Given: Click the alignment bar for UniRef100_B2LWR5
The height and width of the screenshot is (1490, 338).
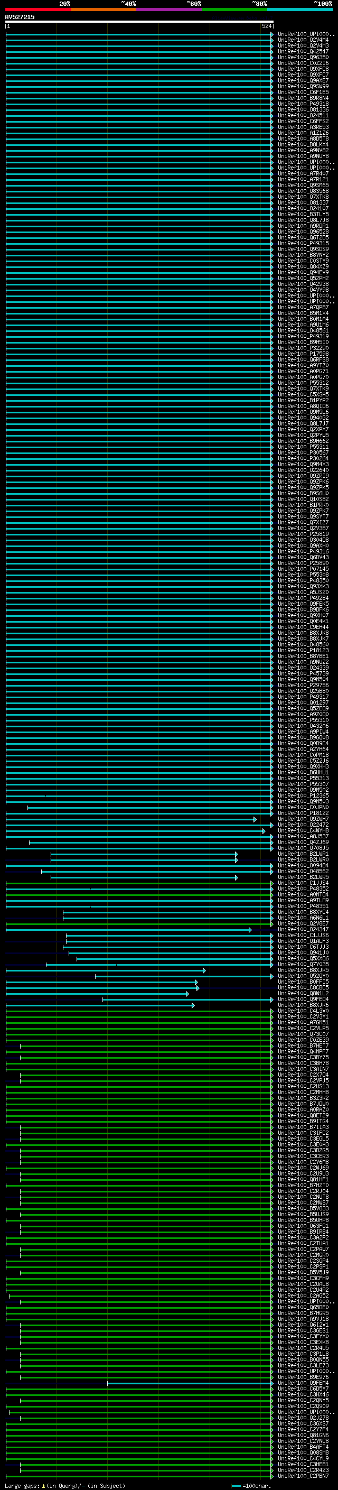Looking at the screenshot, I should coord(144,877).
